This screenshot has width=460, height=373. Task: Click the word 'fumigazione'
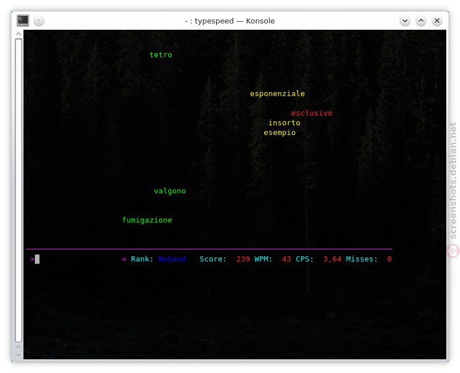point(147,220)
